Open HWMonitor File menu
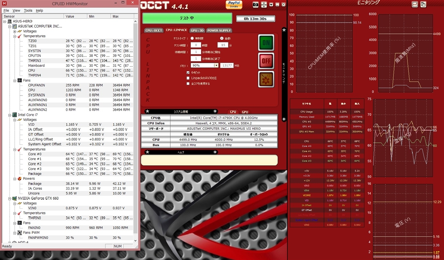The height and width of the screenshot is (260, 444). 6,10
